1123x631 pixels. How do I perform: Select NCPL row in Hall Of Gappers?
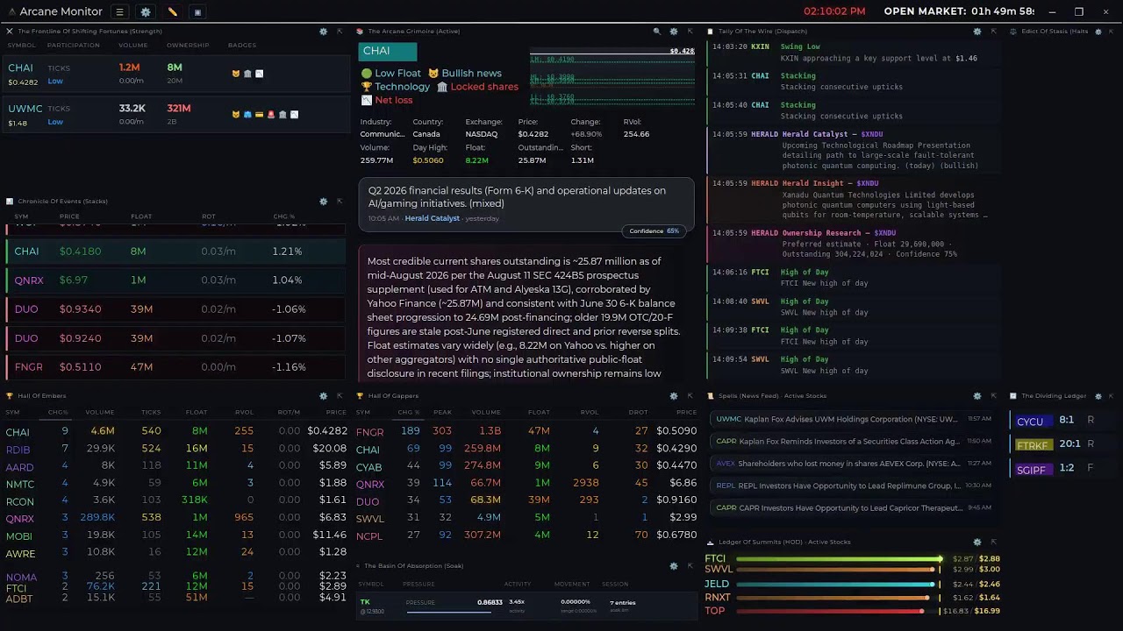click(526, 535)
